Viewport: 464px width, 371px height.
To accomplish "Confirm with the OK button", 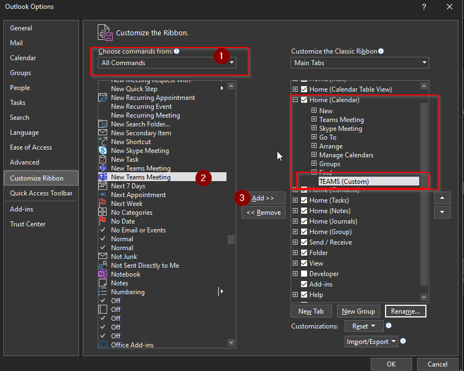I will click(x=391, y=364).
